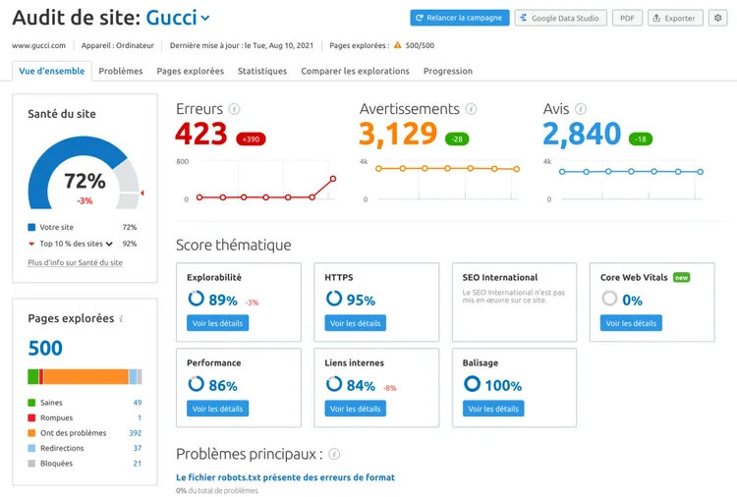Click the Liens internes 84% ring icon
737x497 pixels.
pyautogui.click(x=334, y=384)
